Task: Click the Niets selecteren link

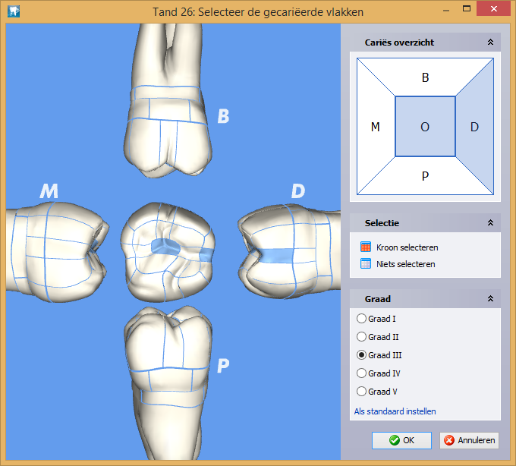Action: click(x=406, y=264)
